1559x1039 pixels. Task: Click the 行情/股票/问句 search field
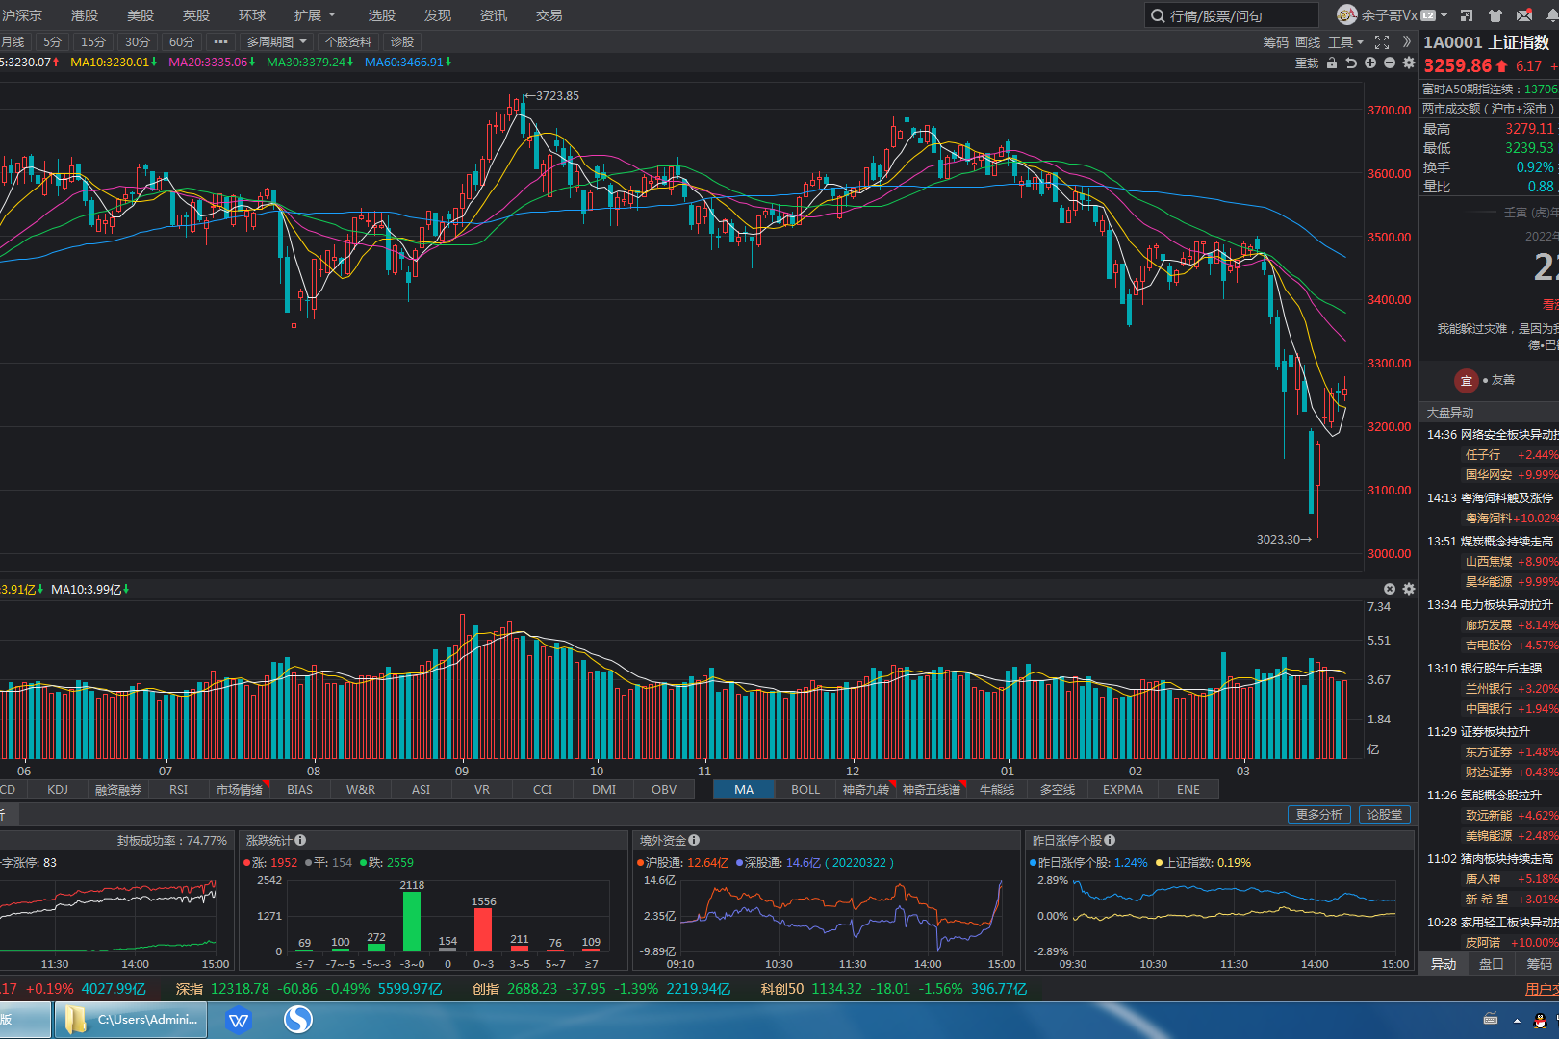(1232, 15)
